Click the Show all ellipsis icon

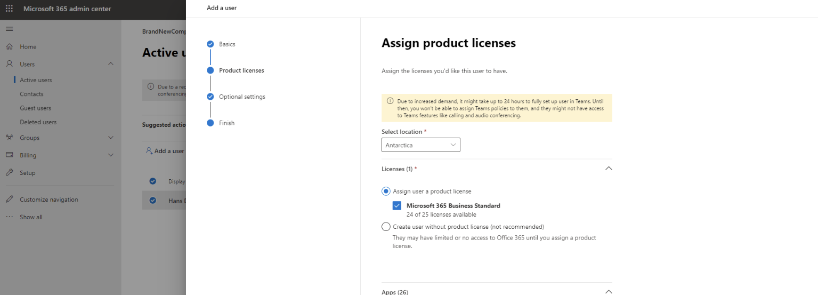click(x=9, y=217)
